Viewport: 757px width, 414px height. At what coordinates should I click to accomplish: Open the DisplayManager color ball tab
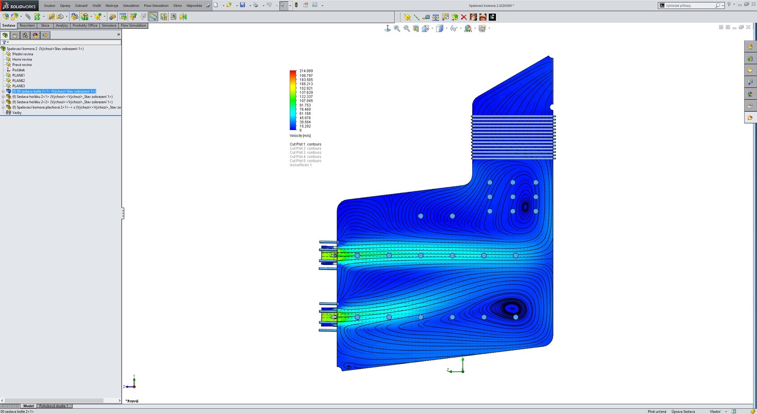point(35,35)
